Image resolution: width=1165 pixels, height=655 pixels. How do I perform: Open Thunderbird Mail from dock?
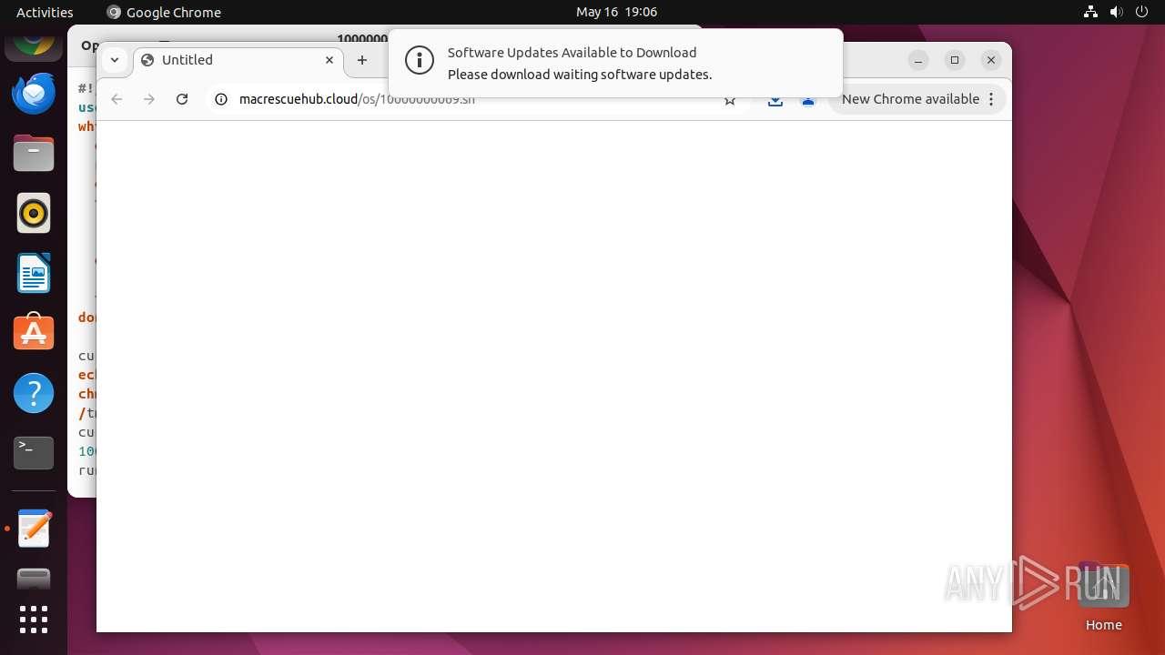pyautogui.click(x=34, y=94)
